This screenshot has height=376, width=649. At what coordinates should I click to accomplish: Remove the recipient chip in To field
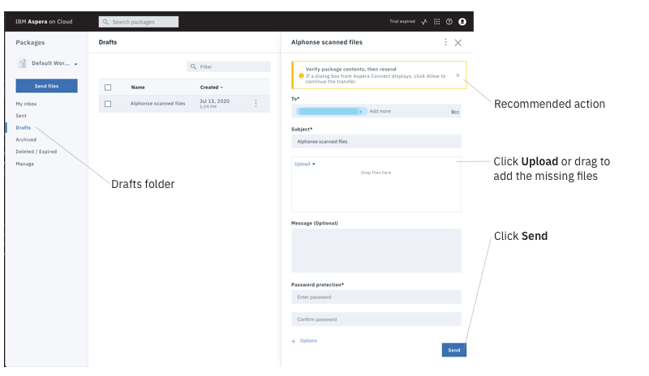pyautogui.click(x=360, y=112)
